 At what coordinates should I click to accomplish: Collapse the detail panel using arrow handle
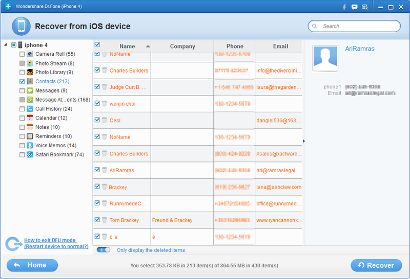304,141
